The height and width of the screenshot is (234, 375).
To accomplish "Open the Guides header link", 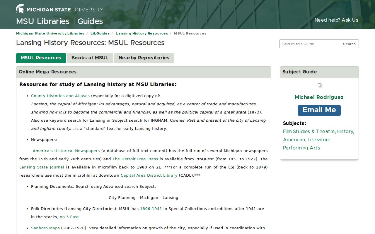I will click(90, 21).
